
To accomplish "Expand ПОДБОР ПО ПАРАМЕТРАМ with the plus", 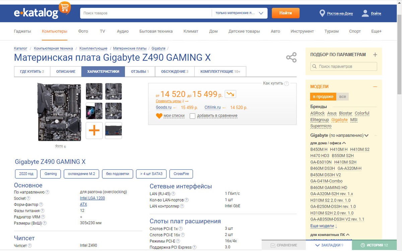I will tap(375, 55).
